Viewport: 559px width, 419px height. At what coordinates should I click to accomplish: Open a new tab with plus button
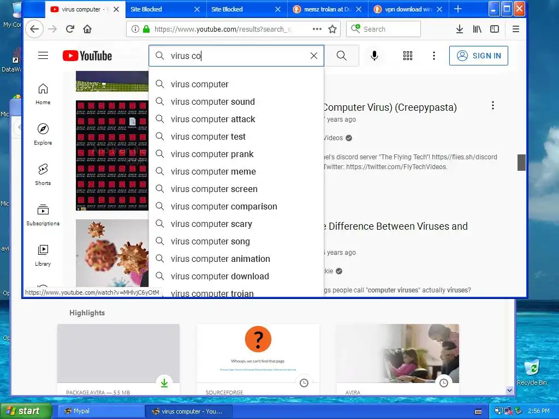(x=458, y=9)
